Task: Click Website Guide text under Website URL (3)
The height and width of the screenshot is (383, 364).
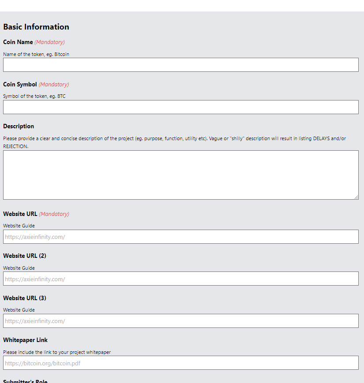Action: 19,310
